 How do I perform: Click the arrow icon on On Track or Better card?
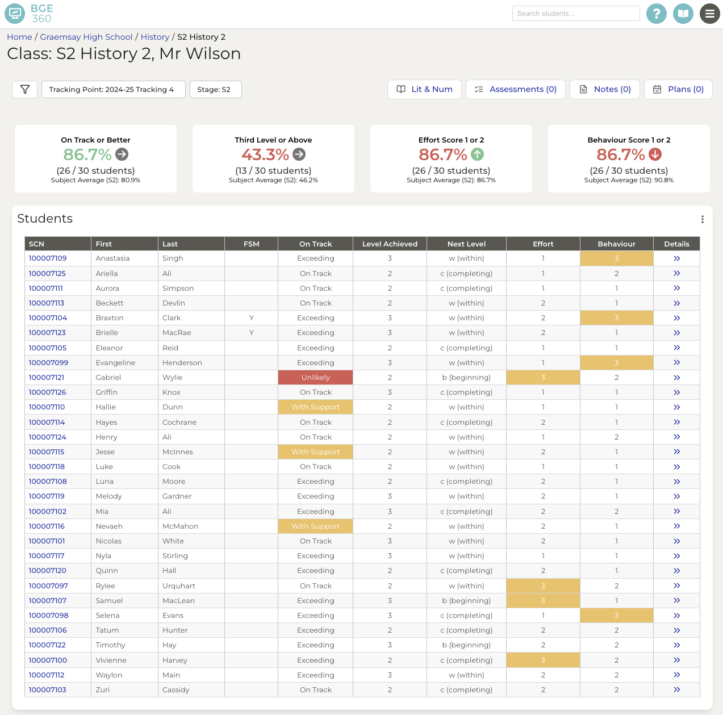[123, 154]
